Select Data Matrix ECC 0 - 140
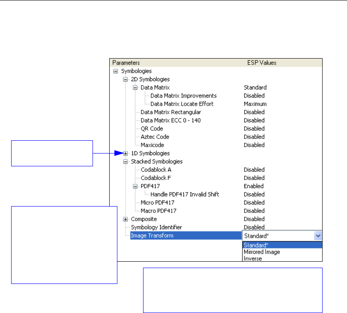The width and height of the screenshot is (347, 313). pos(171,121)
